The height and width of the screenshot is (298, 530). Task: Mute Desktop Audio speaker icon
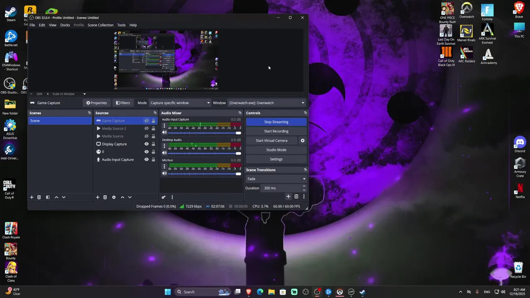click(x=164, y=153)
